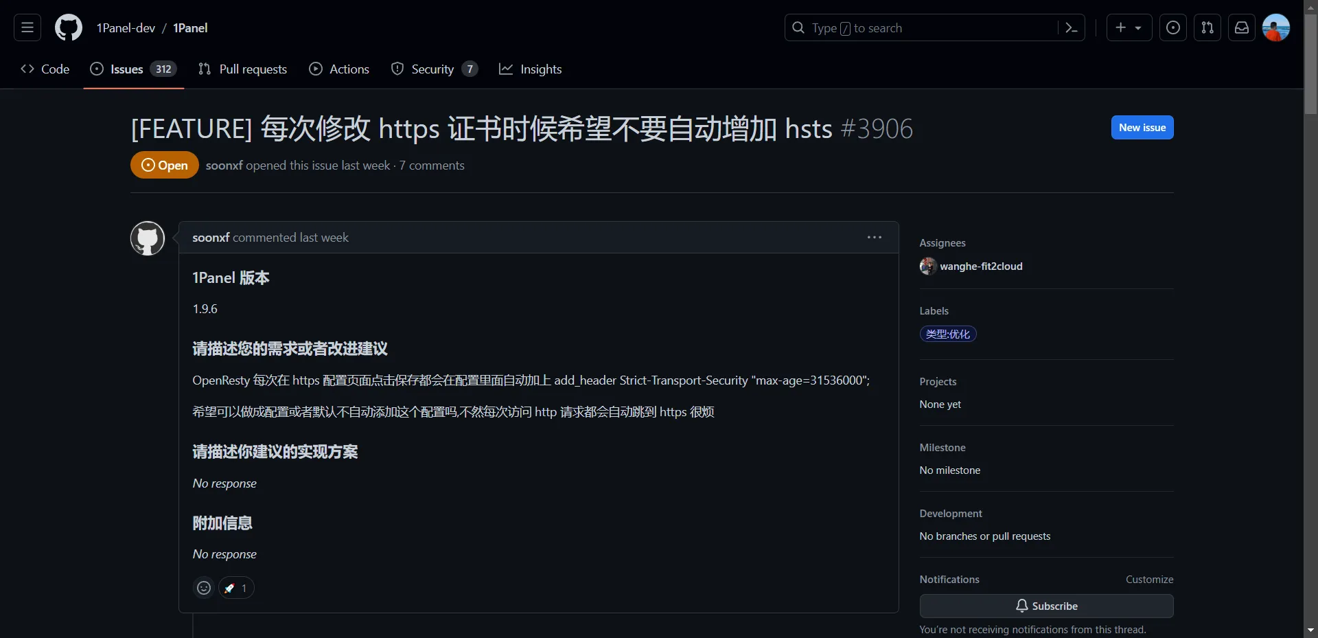Viewport: 1318px width, 638px height.
Task: Click the scrollbar up arrow
Action: pos(1310,6)
